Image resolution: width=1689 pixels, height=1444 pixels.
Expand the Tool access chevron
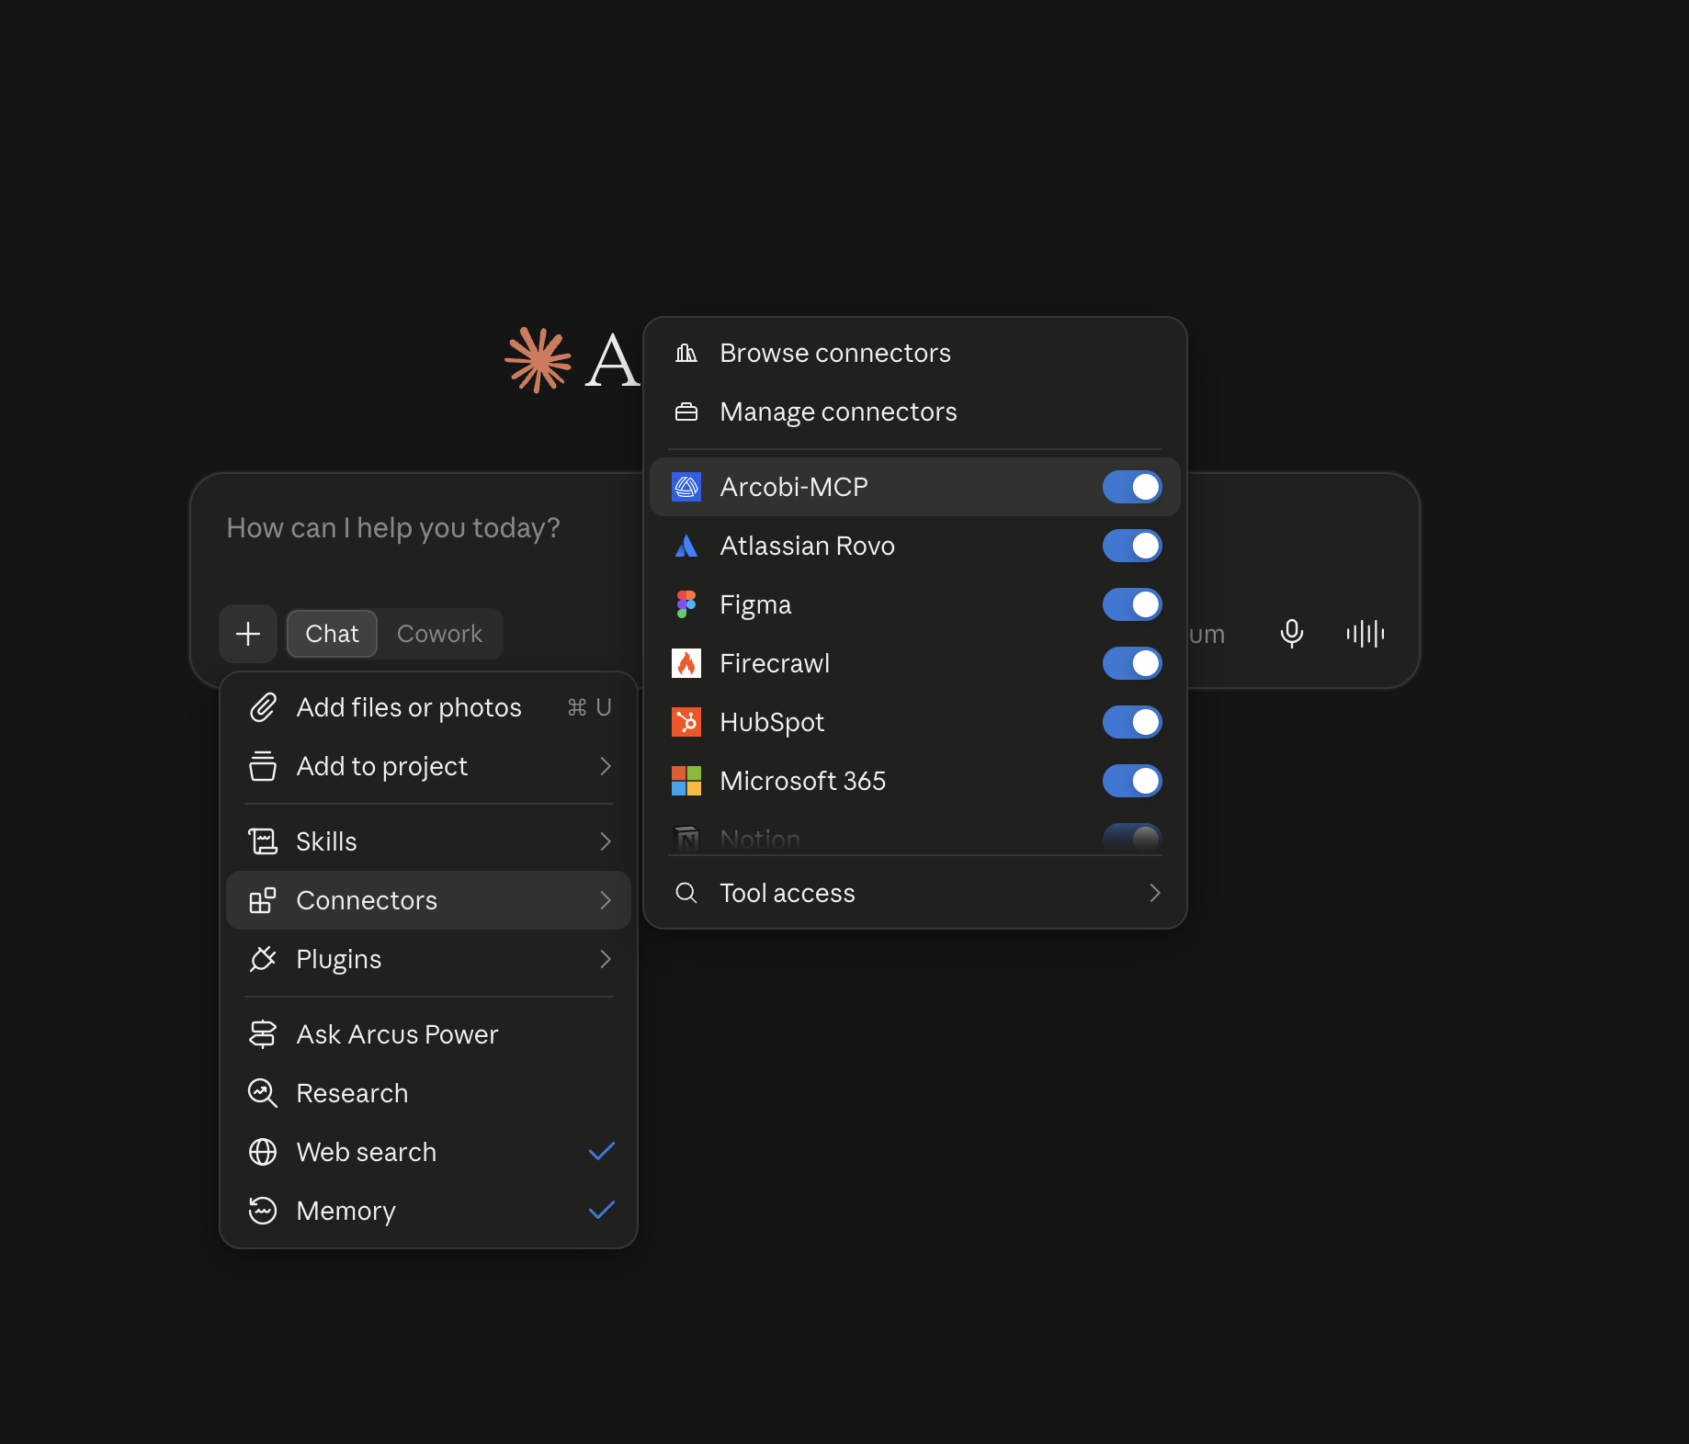(x=1155, y=893)
